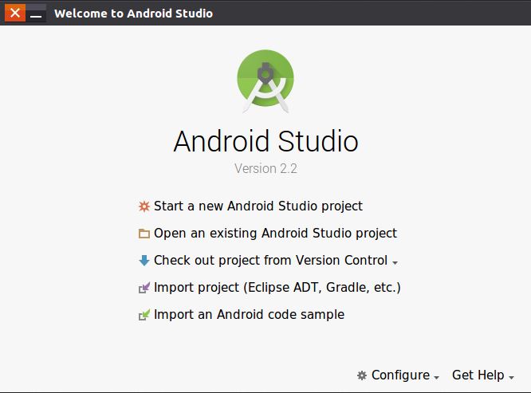Minimize the Welcome to Android Studio window
Image resolution: width=531 pixels, height=393 pixels.
pos(36,14)
